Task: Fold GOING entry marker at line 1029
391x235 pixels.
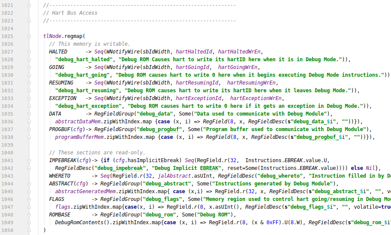Action: [29, 67]
